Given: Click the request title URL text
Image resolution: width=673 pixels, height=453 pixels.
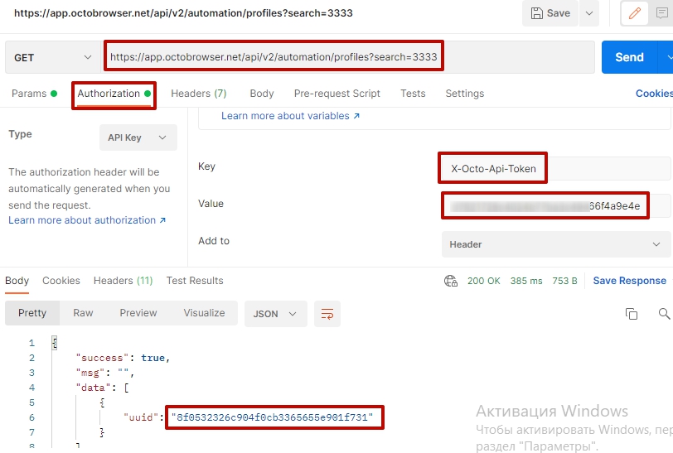Looking at the screenshot, I should 183,13.
